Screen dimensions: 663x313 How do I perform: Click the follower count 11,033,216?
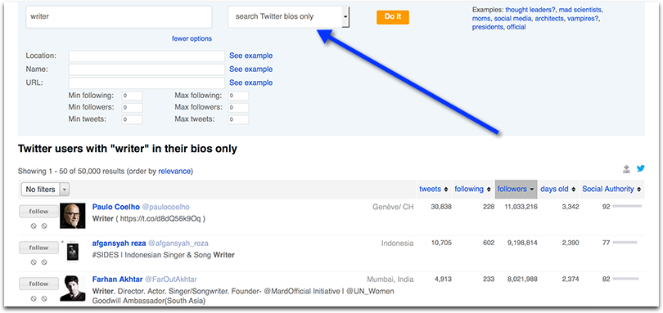(x=521, y=207)
